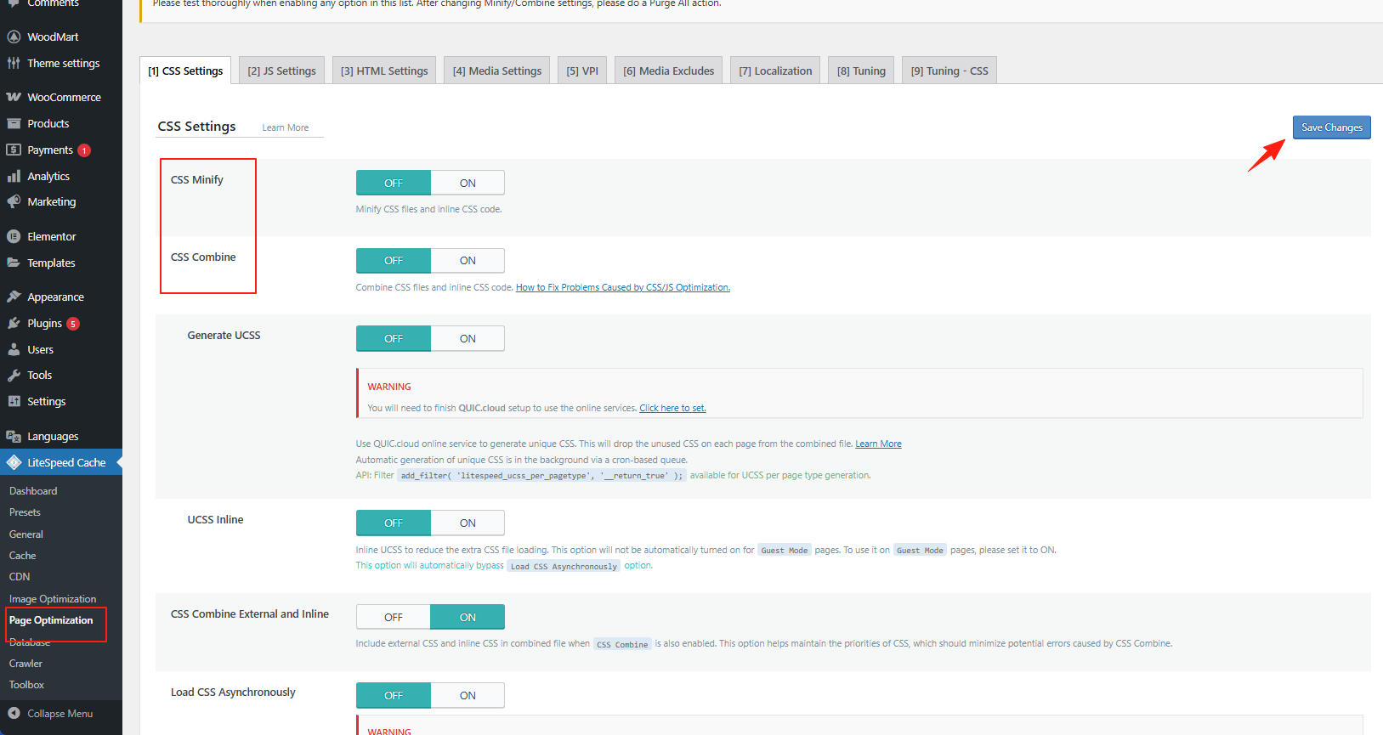Open the CSS Settings Learn More link
This screenshot has height=735, width=1383.
[x=286, y=127]
